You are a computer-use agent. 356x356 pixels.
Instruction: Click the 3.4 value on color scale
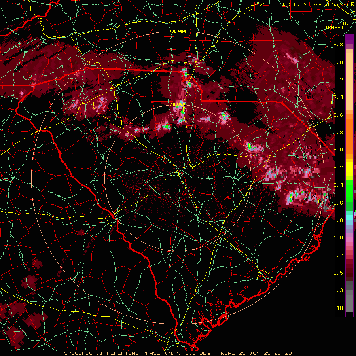point(338,185)
